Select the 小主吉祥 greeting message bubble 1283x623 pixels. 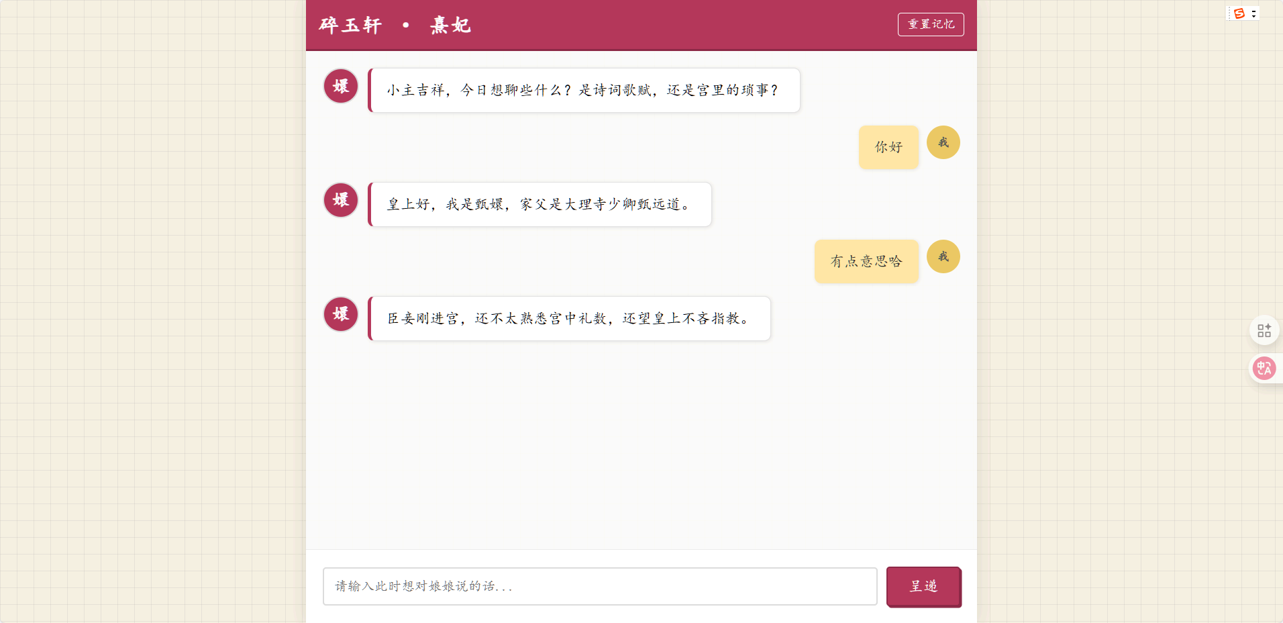pos(584,90)
